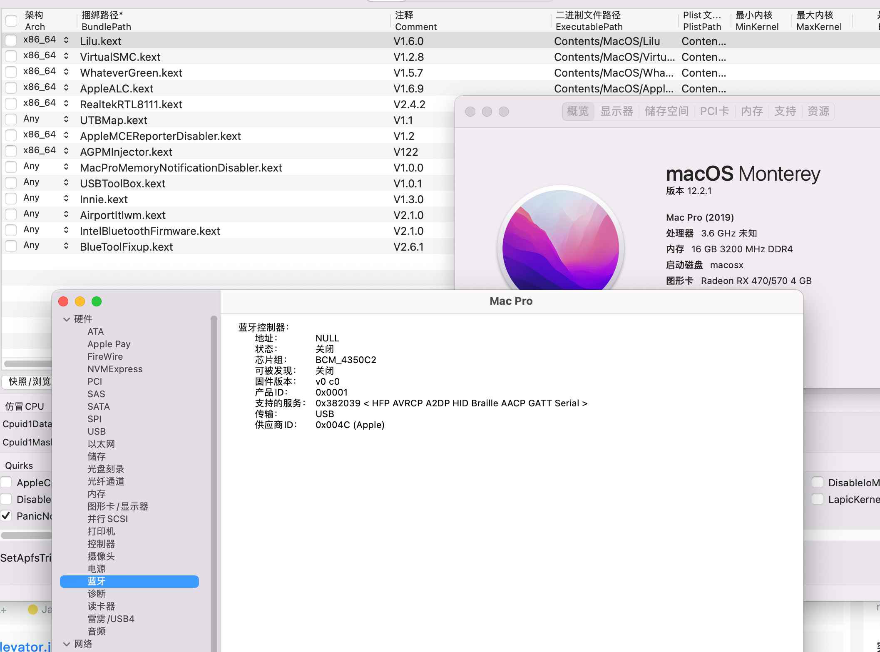This screenshot has height=652, width=880.
Task: Change WhateverGreen.kext architecture via its stepper arrows
Action: coord(66,72)
